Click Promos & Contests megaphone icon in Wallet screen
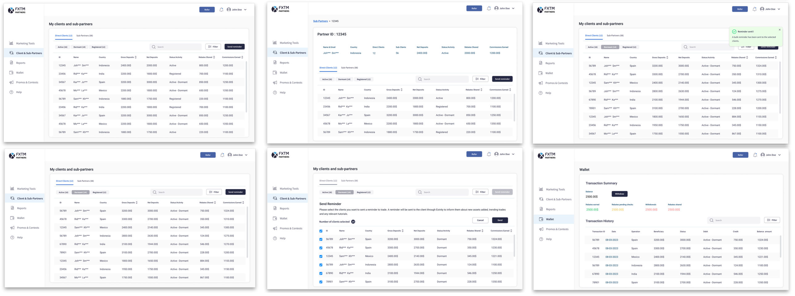This screenshot has width=795, height=296. (x=541, y=229)
